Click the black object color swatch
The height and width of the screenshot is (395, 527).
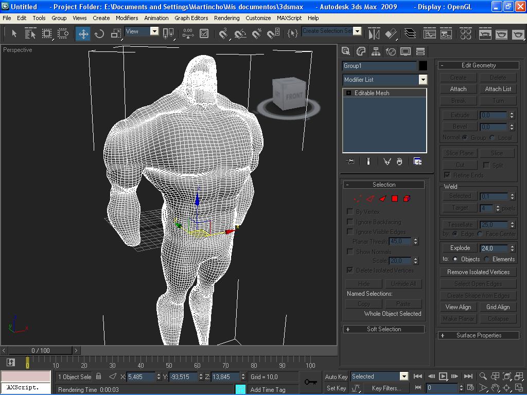point(423,65)
